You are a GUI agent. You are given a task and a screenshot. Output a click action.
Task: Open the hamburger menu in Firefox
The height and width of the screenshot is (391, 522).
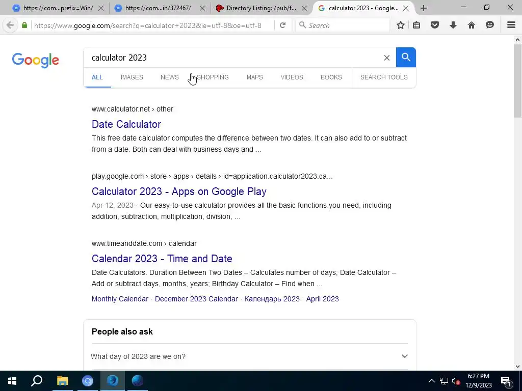(511, 25)
